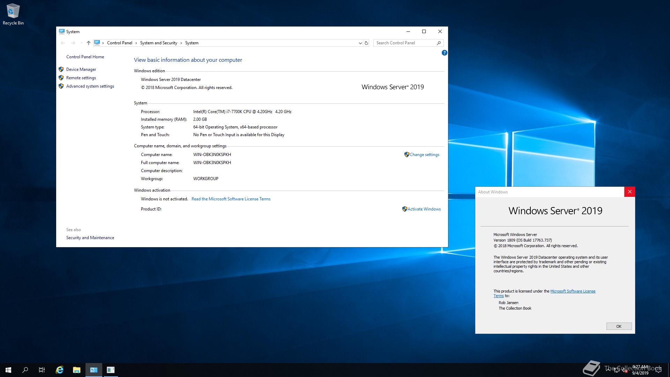Viewport: 670px width, 377px height.
Task: Open Server Manager from the taskbar
Action: click(94, 370)
